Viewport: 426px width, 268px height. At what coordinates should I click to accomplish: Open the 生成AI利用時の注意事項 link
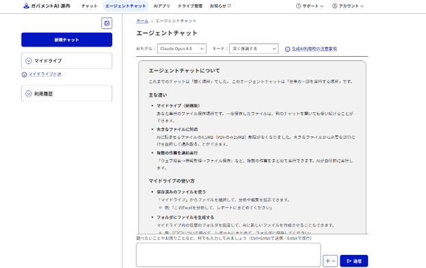314,49
